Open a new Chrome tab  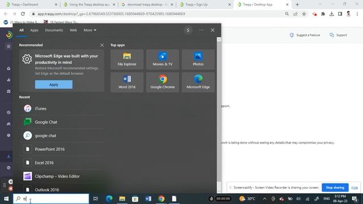click(x=297, y=5)
